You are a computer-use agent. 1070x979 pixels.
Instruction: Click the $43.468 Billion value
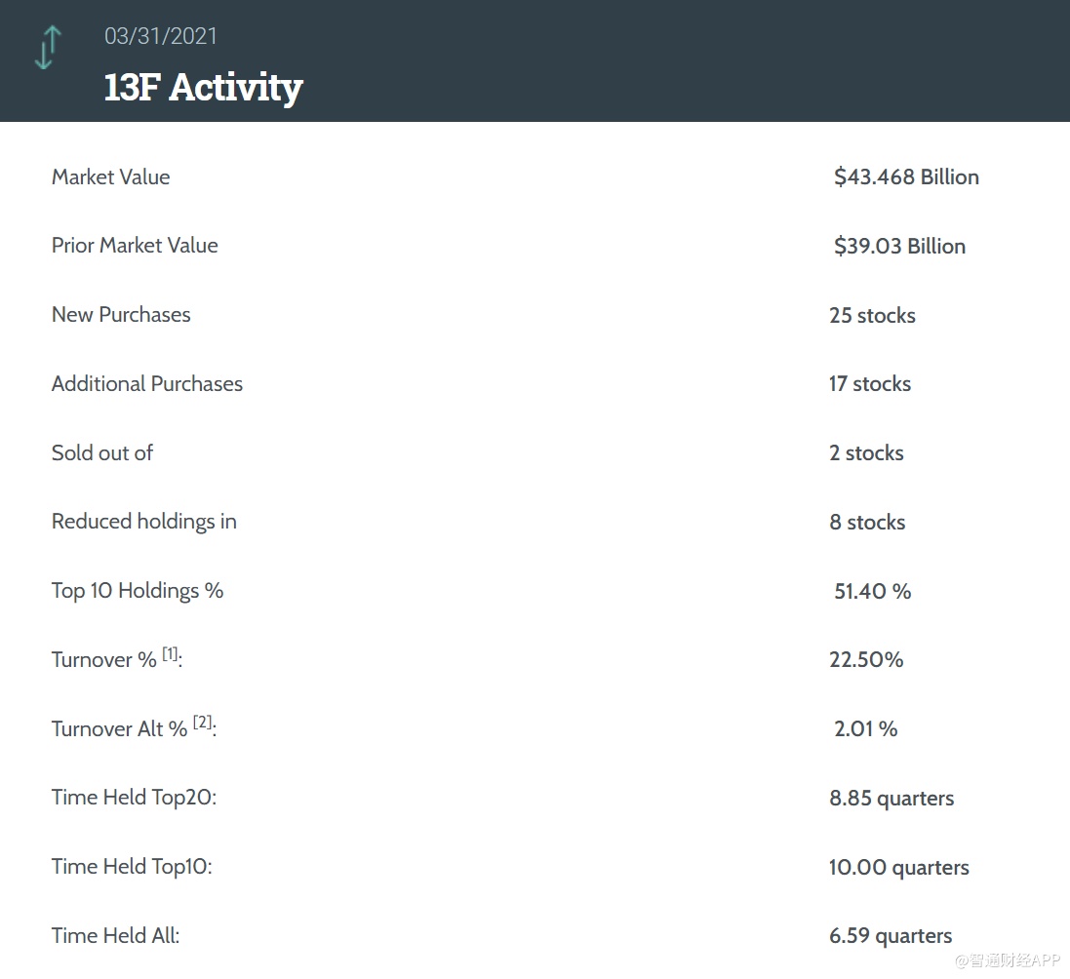pos(906,177)
